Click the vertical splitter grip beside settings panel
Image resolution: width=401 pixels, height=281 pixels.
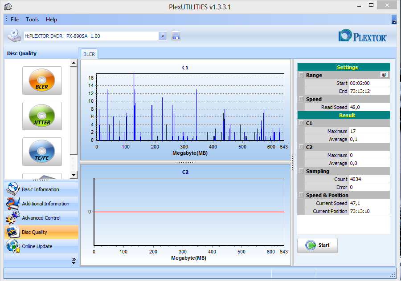[x=292, y=162]
